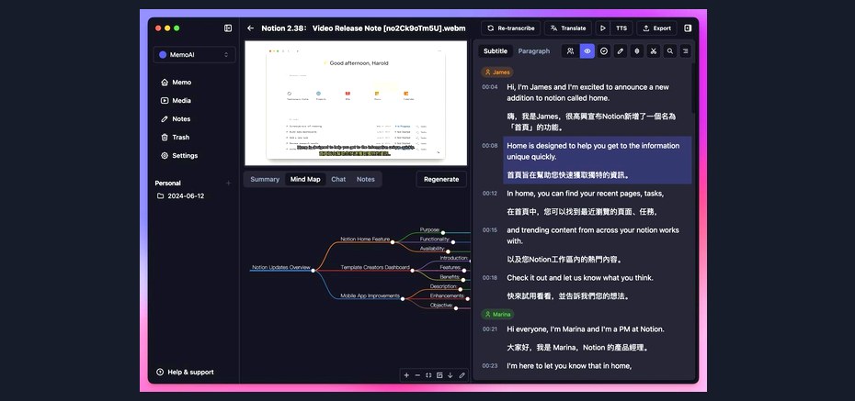The width and height of the screenshot is (855, 401).
Task: Open the 2024-06-12 folder
Action: click(x=180, y=195)
